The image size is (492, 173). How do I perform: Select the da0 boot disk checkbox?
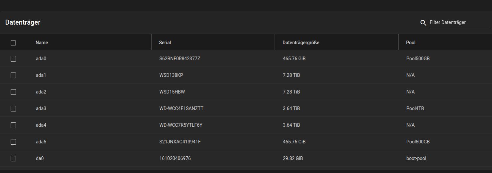pos(13,158)
